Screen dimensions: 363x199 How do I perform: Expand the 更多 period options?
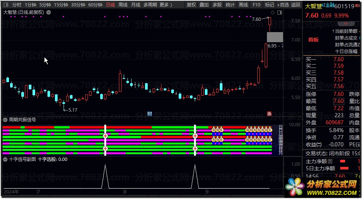click(x=166, y=4)
